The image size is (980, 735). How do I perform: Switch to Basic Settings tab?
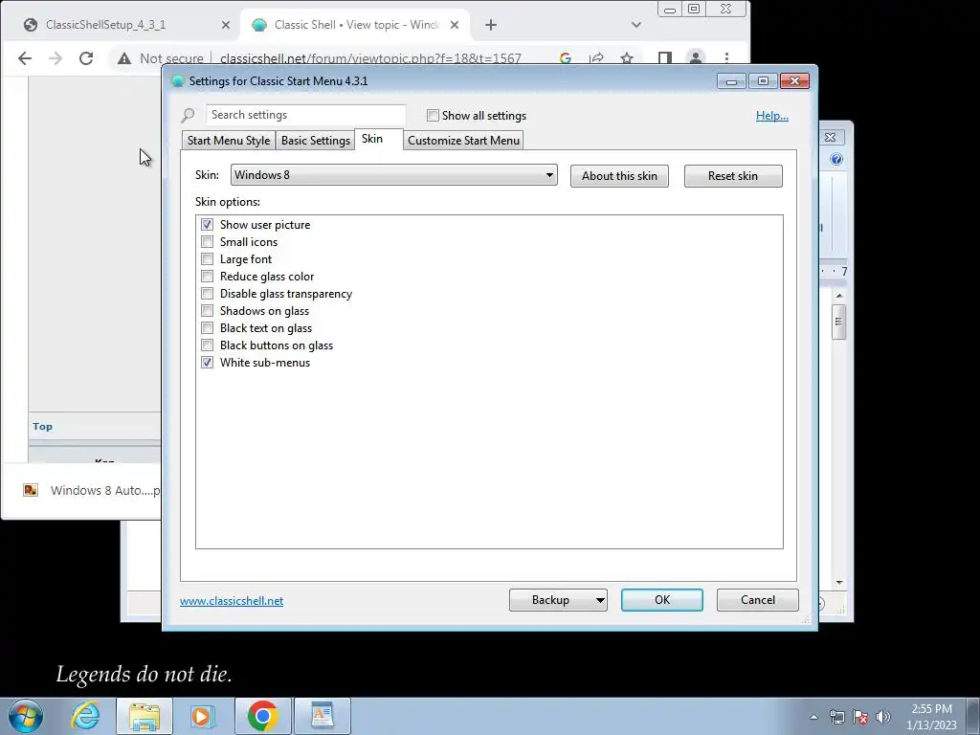(316, 141)
